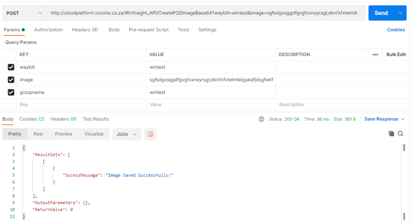Click the wrap lines icon in response toolbar
Viewport: 415px width, 224px height.
[x=150, y=134]
